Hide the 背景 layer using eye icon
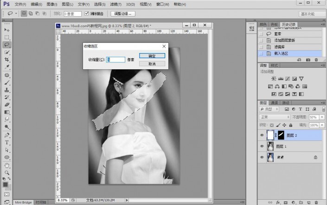Screen dimensions: 327x205 point(263,158)
